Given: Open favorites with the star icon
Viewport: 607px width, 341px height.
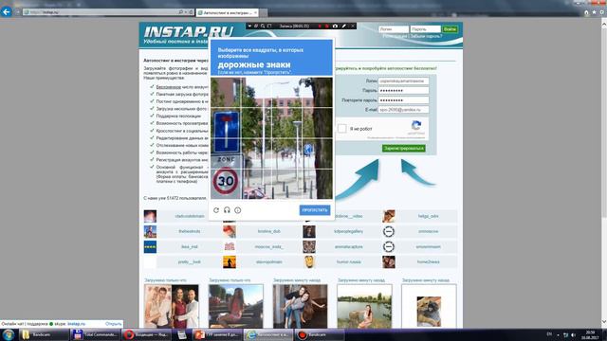Looking at the screenshot, I should click(x=595, y=12).
